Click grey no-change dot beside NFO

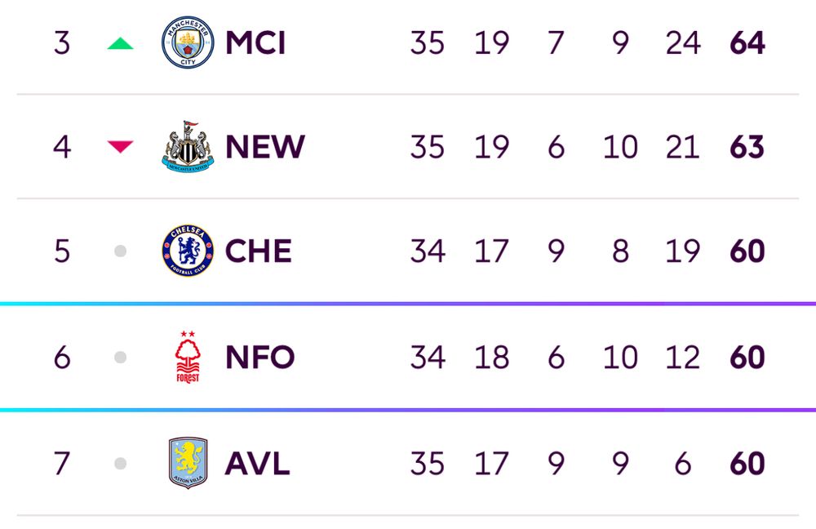(x=120, y=358)
